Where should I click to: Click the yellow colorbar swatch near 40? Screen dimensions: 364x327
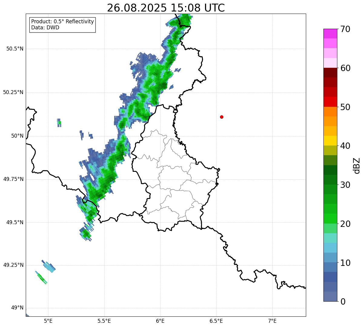[330, 141]
